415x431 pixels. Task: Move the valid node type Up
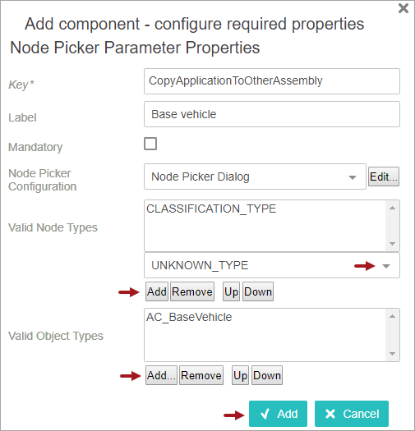click(231, 291)
